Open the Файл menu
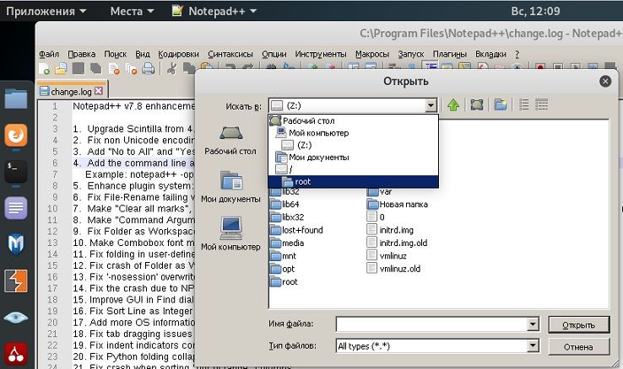The image size is (623, 369). (49, 54)
